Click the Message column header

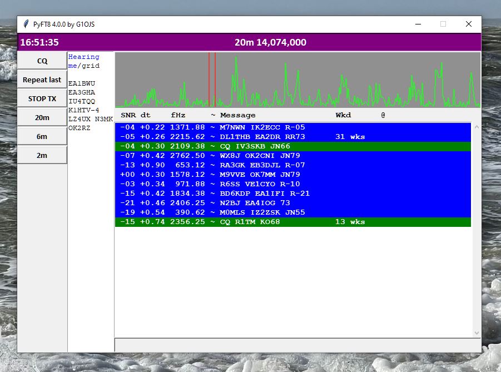[238, 115]
